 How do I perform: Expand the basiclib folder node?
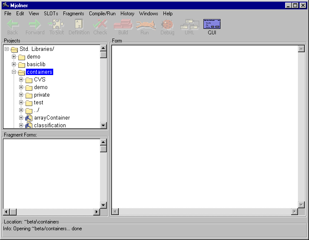pos(14,64)
